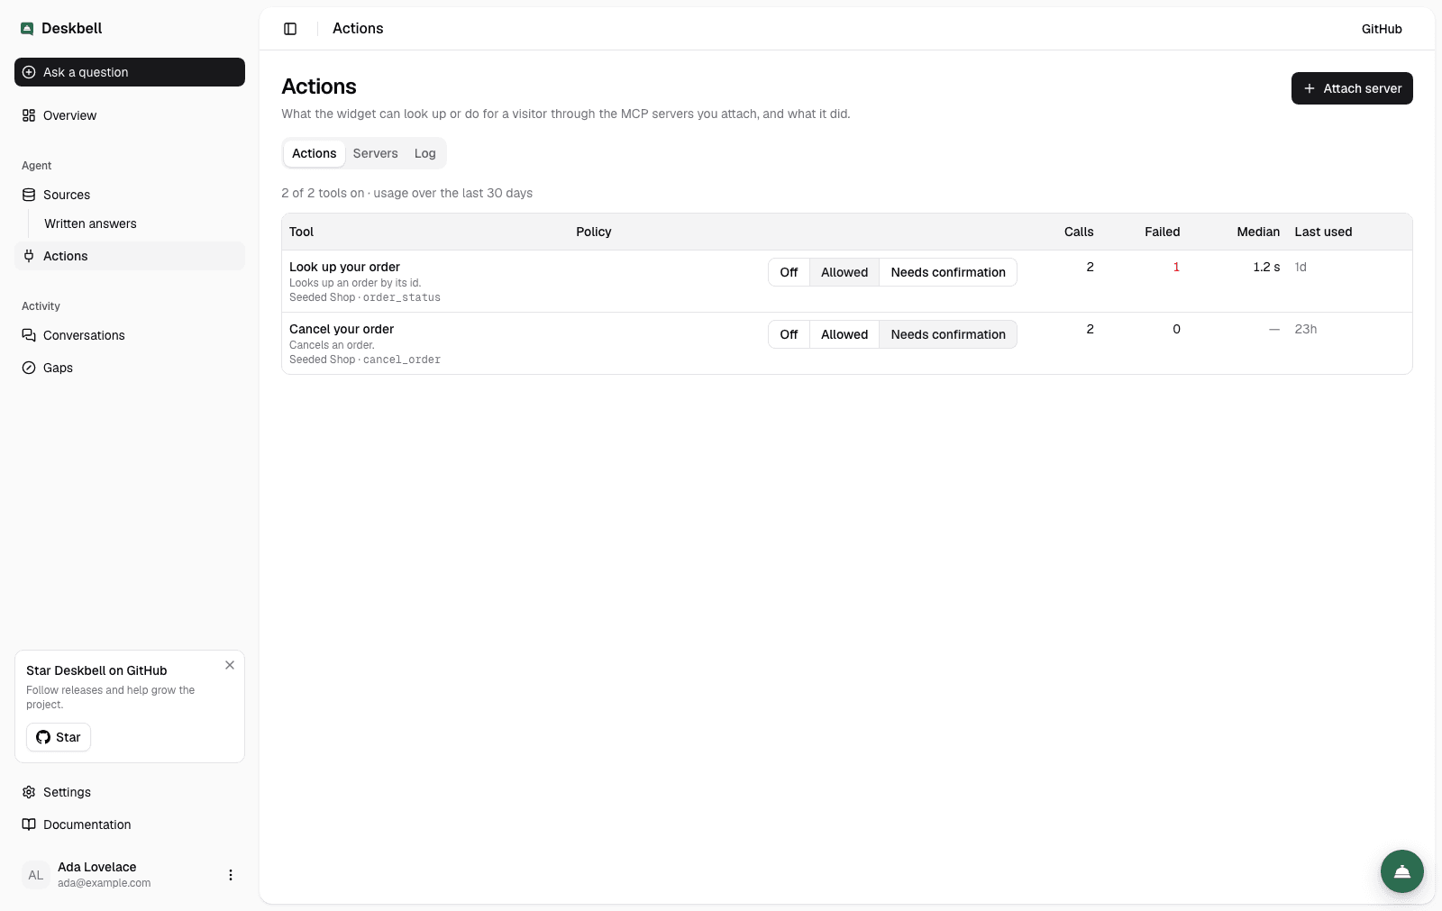The image size is (1442, 911).
Task: Set Cancel your order to Needs confirmation
Action: point(948,334)
